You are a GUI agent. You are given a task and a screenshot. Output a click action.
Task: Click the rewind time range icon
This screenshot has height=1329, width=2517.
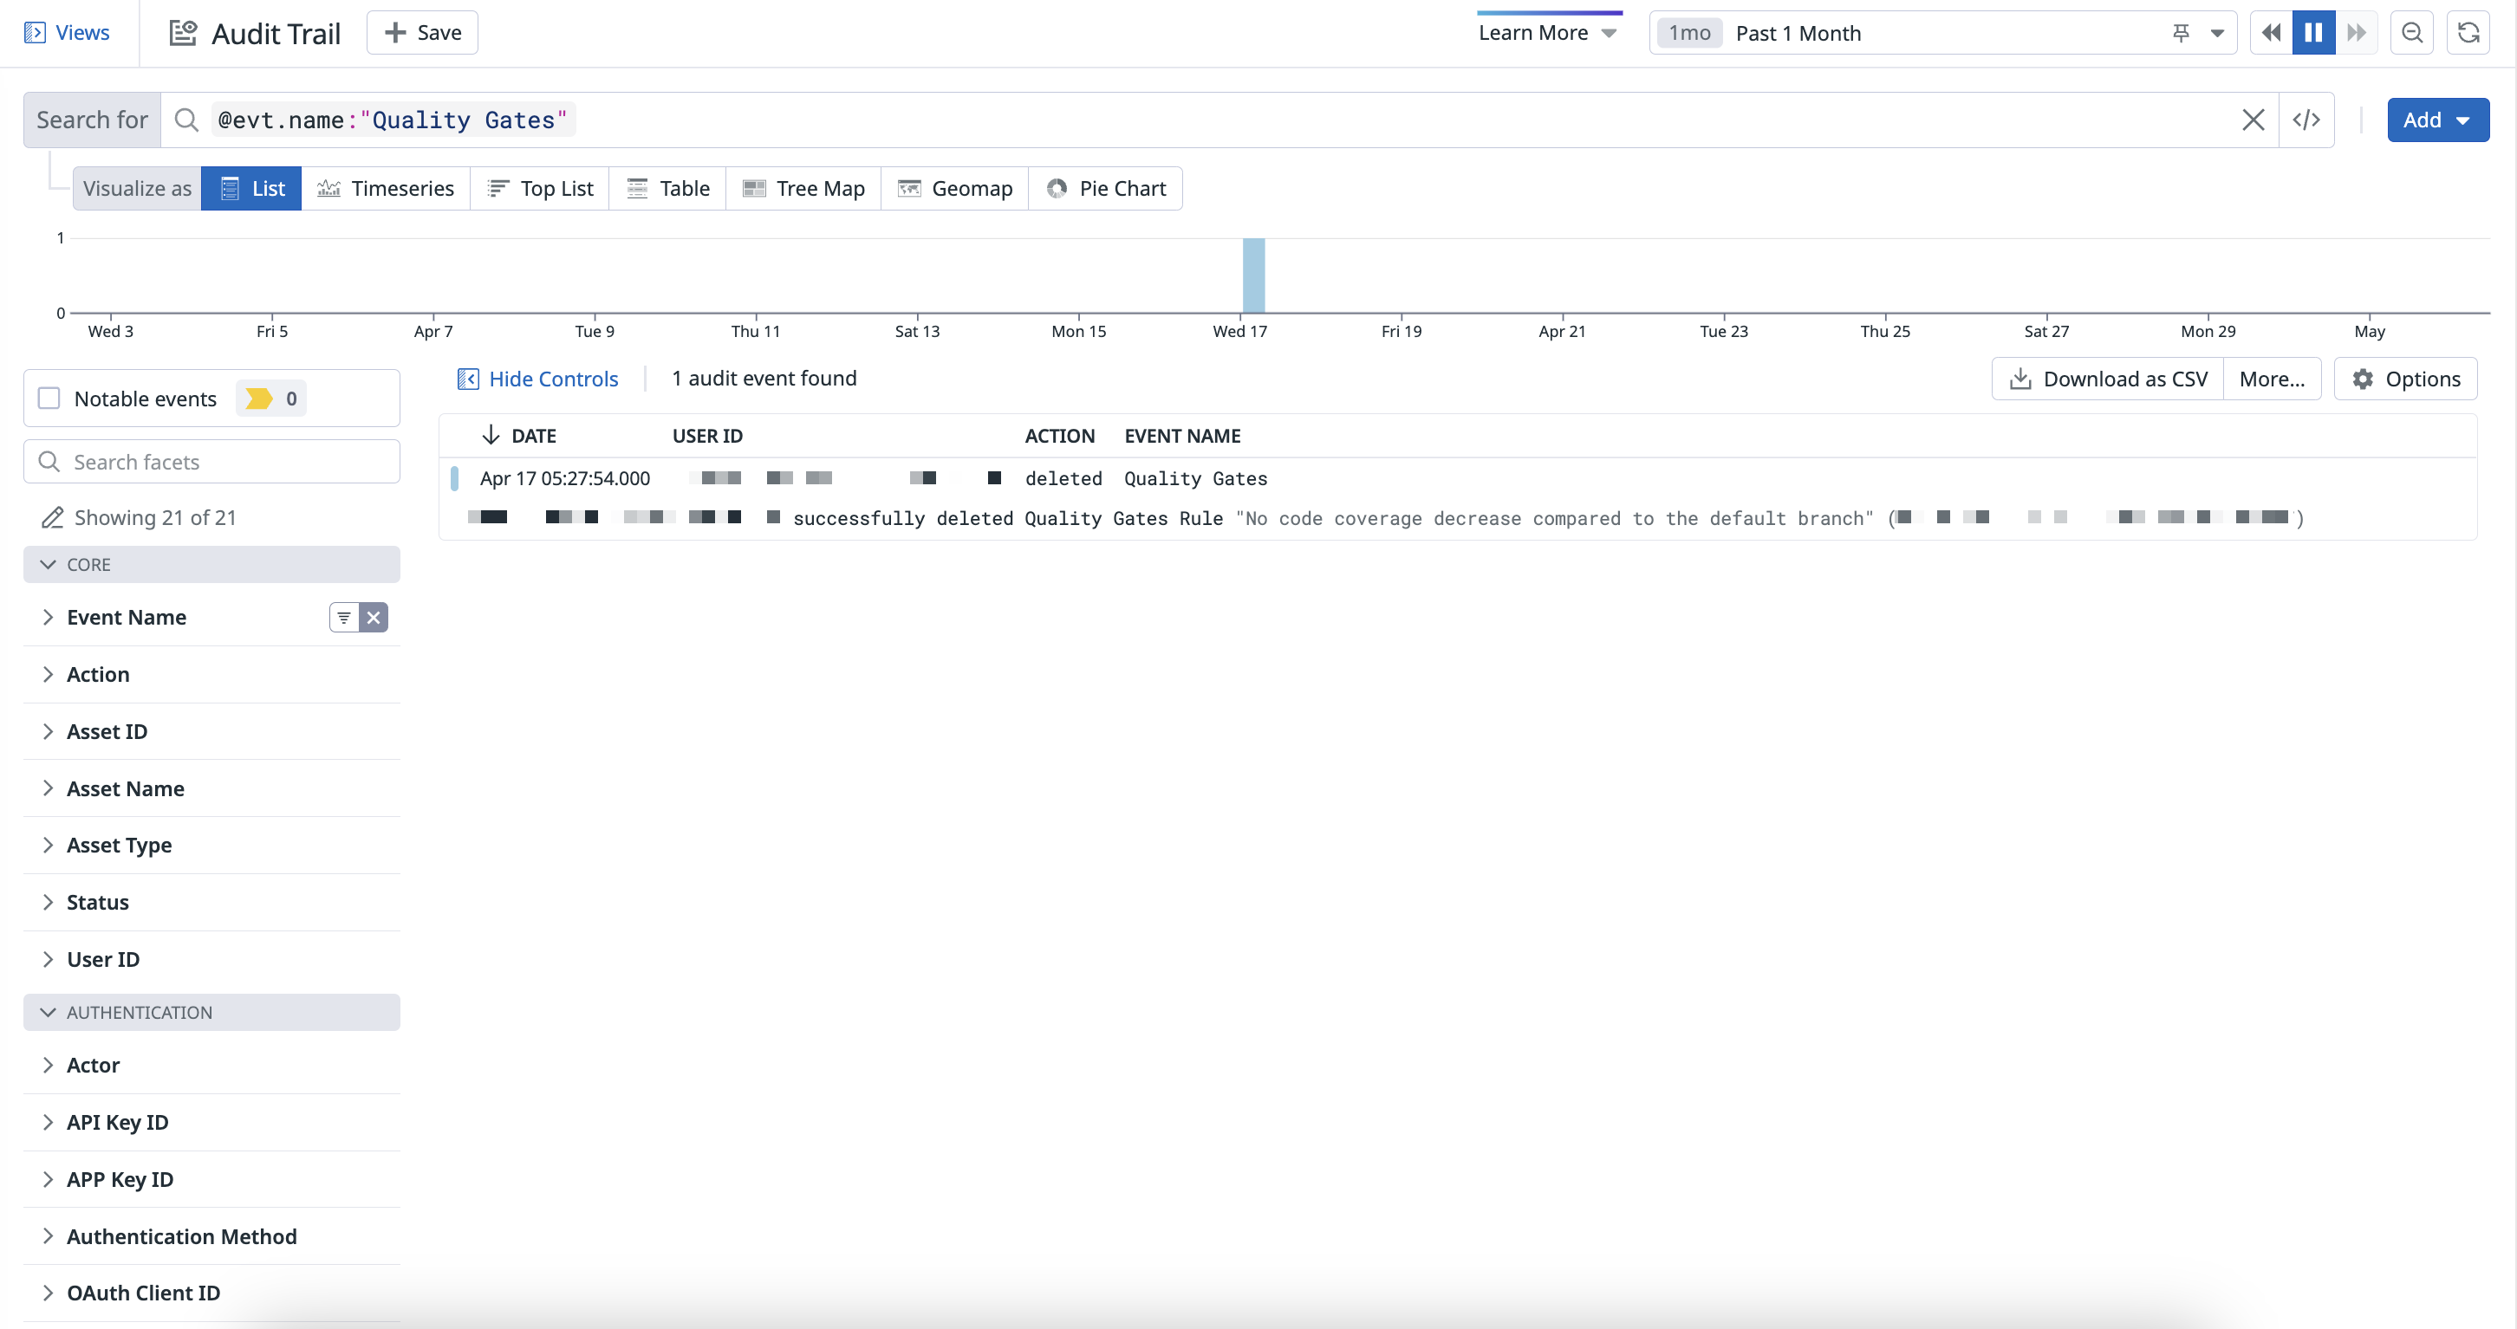coord(2271,33)
